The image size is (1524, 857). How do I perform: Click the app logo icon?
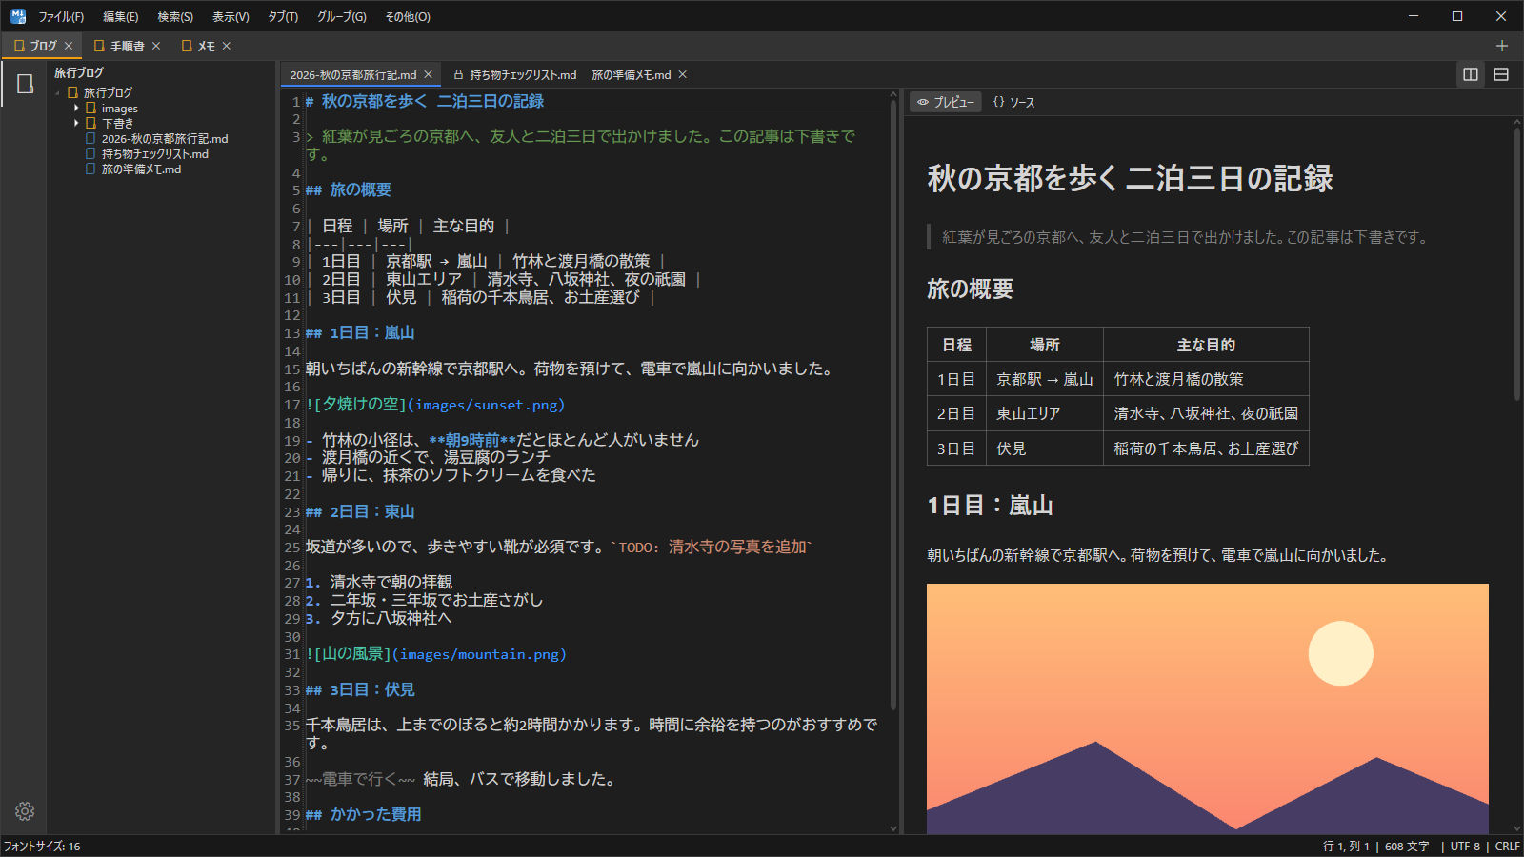pyautogui.click(x=18, y=16)
